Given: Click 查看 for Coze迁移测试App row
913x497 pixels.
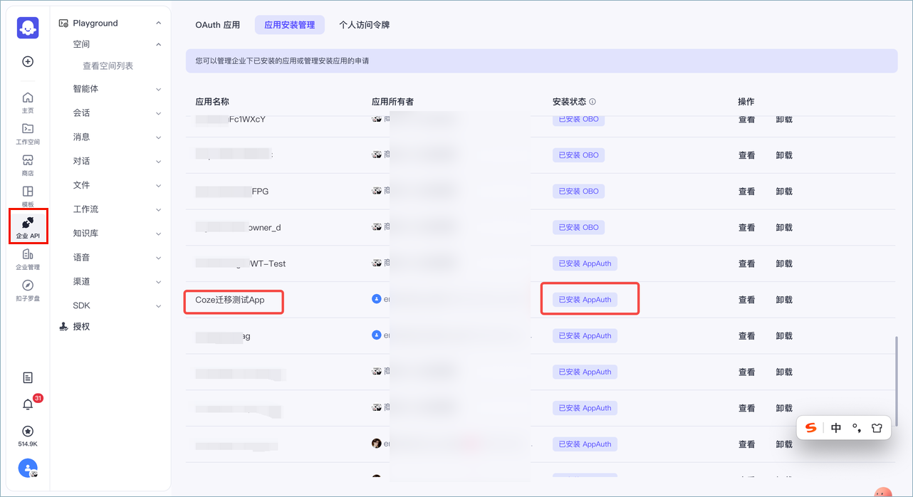Looking at the screenshot, I should pyautogui.click(x=746, y=300).
